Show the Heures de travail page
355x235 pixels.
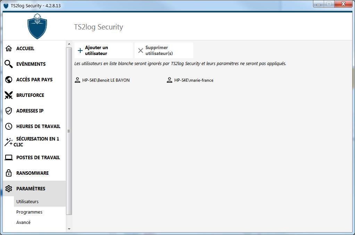[34, 126]
